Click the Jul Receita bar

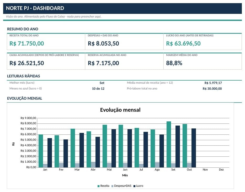(137, 148)
